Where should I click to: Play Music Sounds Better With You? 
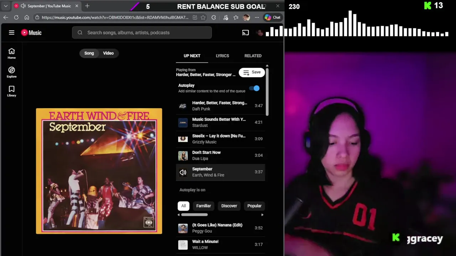(x=221, y=122)
